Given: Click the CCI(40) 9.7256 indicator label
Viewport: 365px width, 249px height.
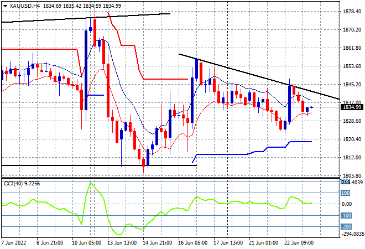Looking at the screenshot, I should [x=22, y=184].
